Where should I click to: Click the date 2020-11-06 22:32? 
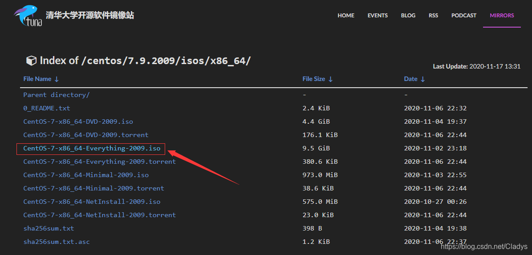click(435, 108)
